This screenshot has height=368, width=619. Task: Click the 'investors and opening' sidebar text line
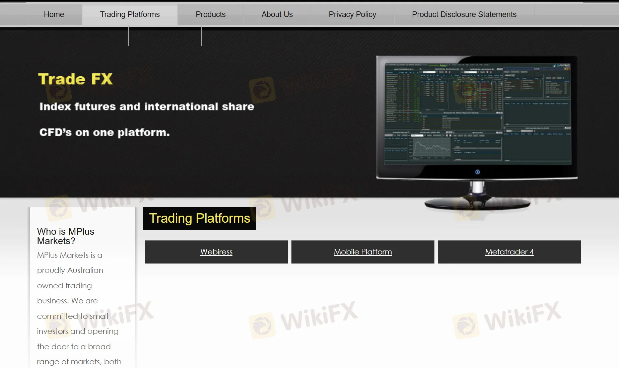[x=78, y=331]
